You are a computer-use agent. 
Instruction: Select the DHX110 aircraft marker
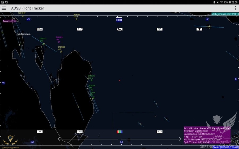pos(43,44)
